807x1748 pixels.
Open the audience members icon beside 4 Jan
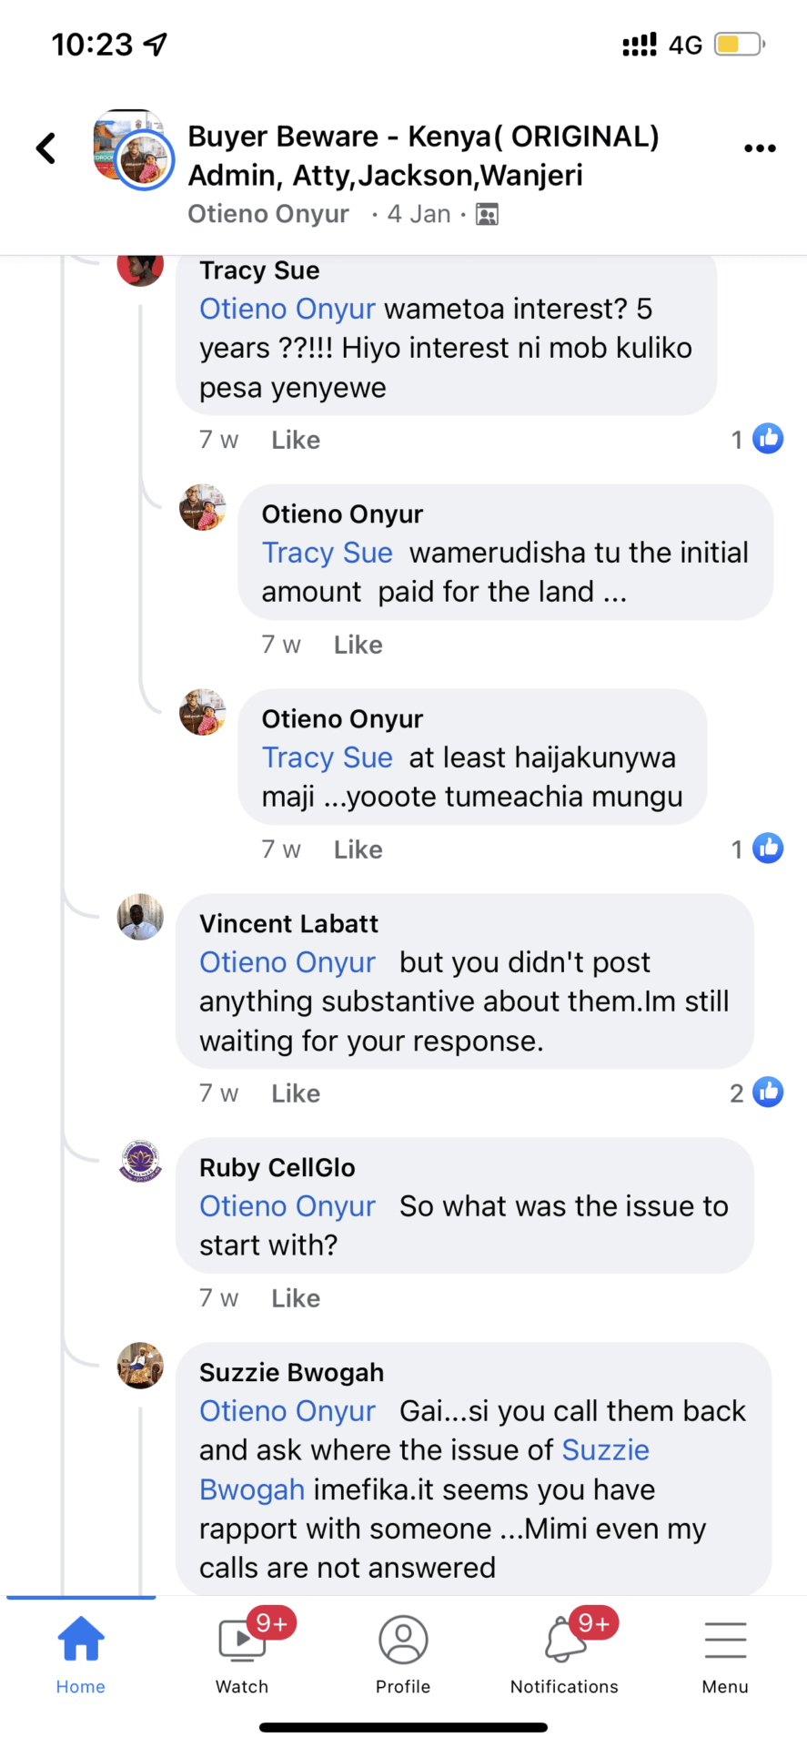click(488, 215)
